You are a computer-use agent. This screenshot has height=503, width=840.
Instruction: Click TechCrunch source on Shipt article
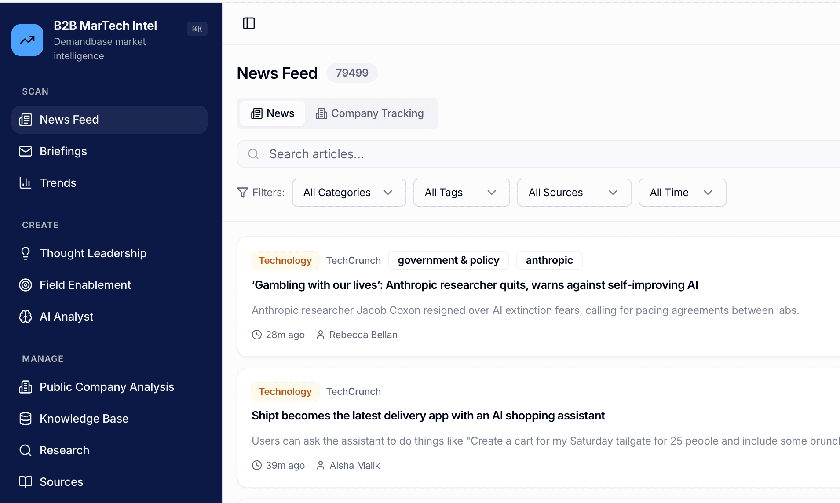(x=354, y=391)
